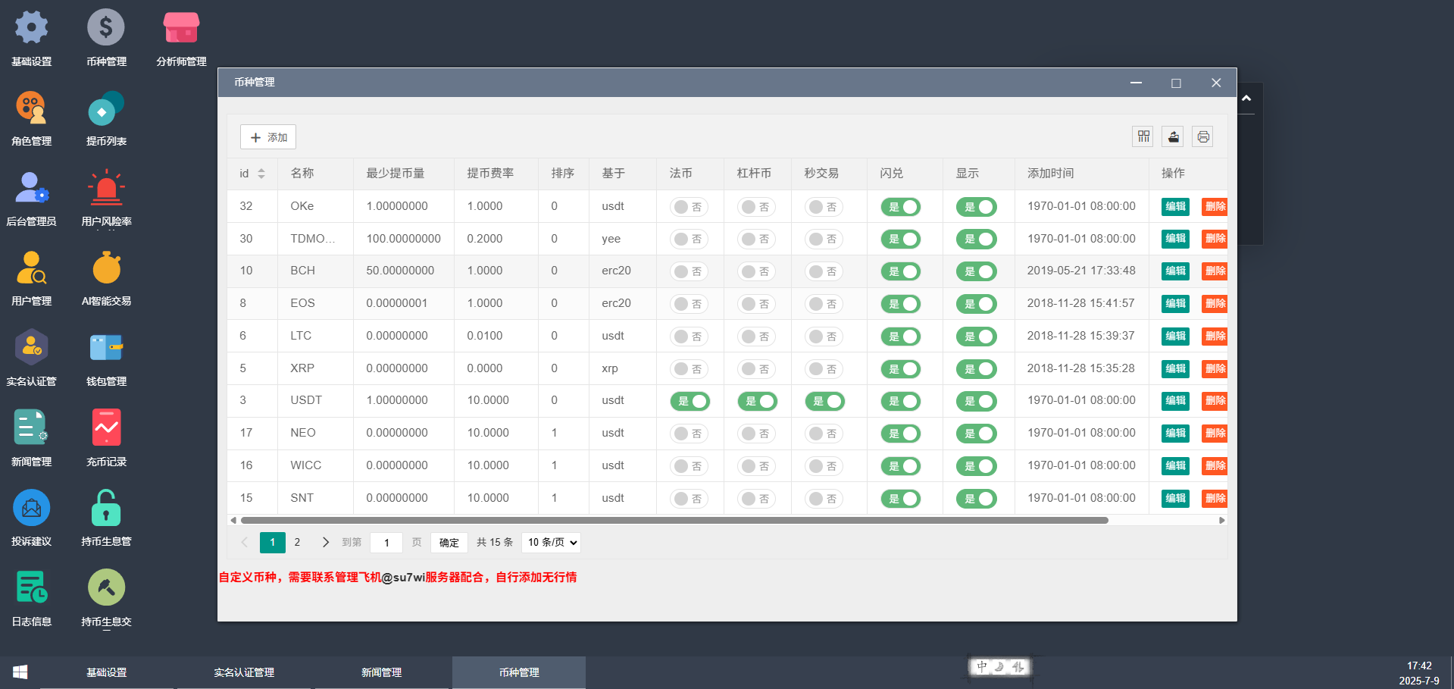Open the 10 条/页 page size dropdown
This screenshot has width=1454, height=689.
point(552,542)
